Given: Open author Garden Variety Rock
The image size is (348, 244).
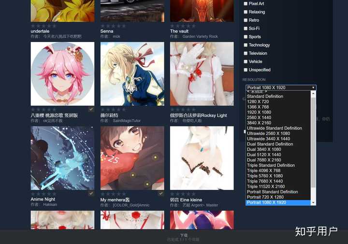Looking at the screenshot, I should pyautogui.click(x=200, y=36).
